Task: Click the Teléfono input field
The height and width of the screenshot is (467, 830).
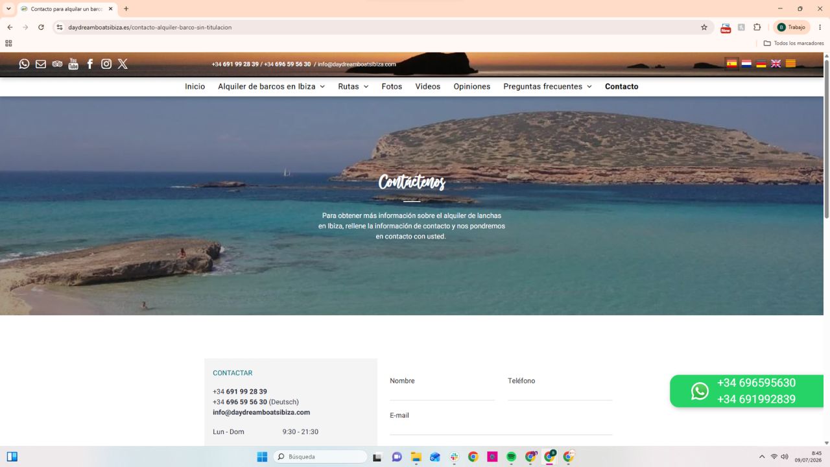Action: (560, 393)
